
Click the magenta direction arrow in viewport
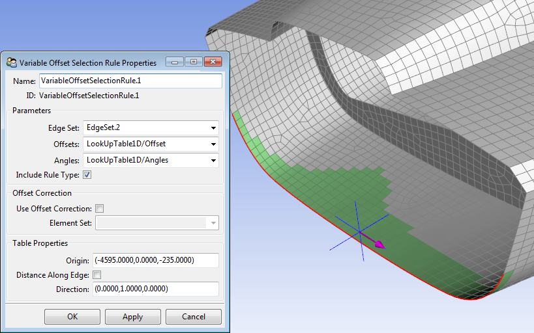[378, 245]
